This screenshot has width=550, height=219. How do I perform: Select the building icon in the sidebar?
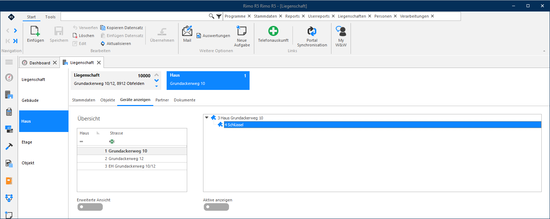pos(9,95)
